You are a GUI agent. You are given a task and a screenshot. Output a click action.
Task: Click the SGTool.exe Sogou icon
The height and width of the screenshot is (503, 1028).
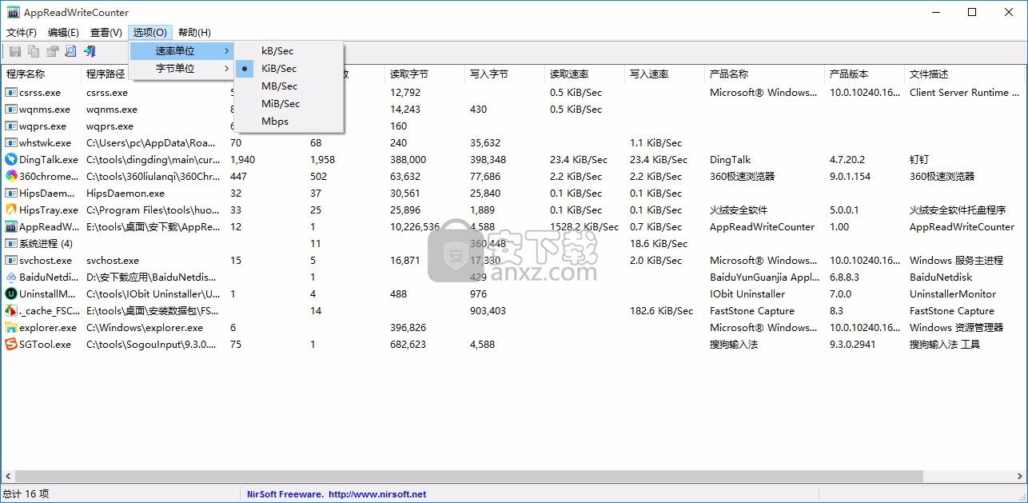[11, 345]
